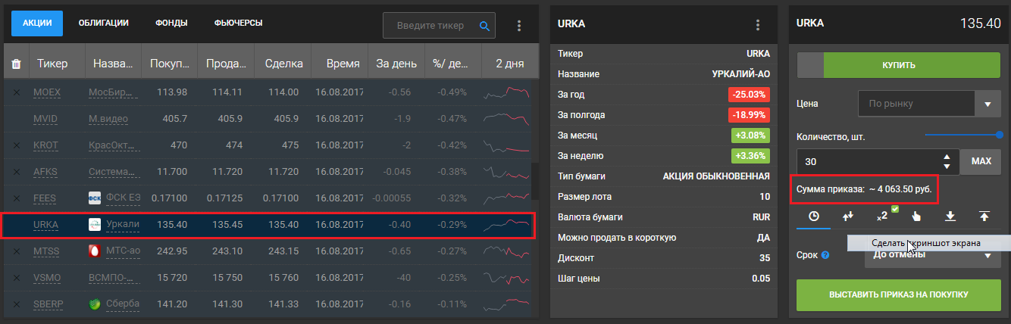The image size is (1011, 324).
Task: Focus the 'Введите тикер' search field
Action: (439, 25)
